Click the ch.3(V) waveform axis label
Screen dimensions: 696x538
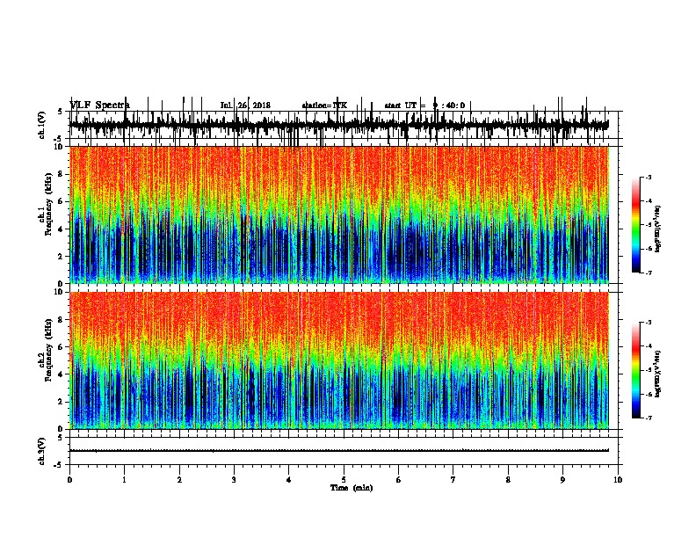[41, 451]
